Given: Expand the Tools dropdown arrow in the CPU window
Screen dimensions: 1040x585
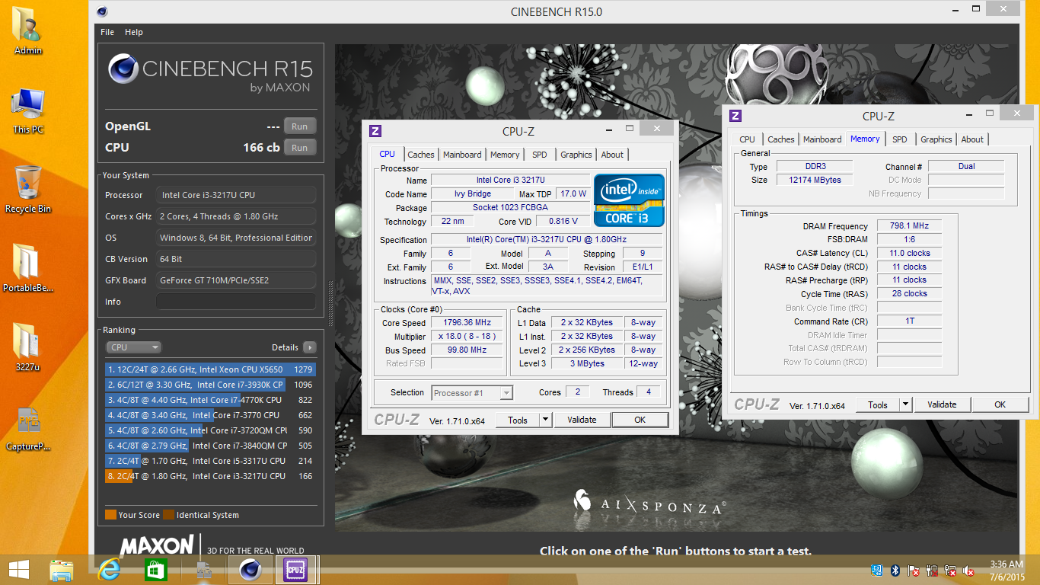Looking at the screenshot, I should click(545, 420).
